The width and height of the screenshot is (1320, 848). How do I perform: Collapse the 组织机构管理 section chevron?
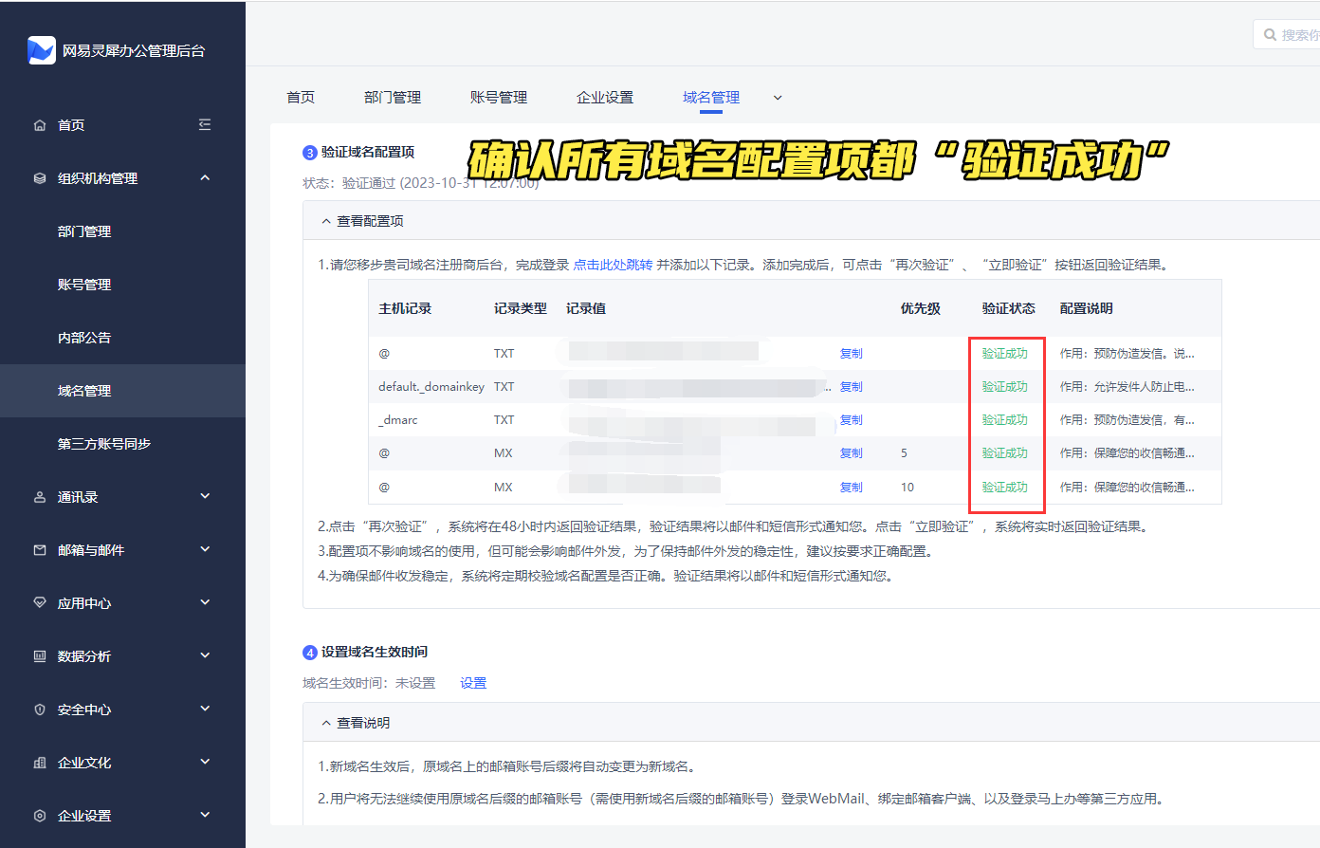(205, 177)
